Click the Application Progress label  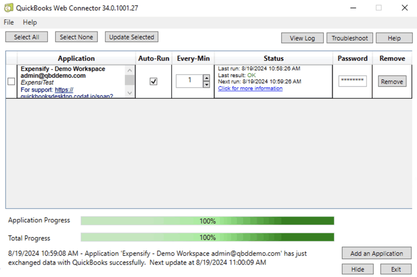39,220
